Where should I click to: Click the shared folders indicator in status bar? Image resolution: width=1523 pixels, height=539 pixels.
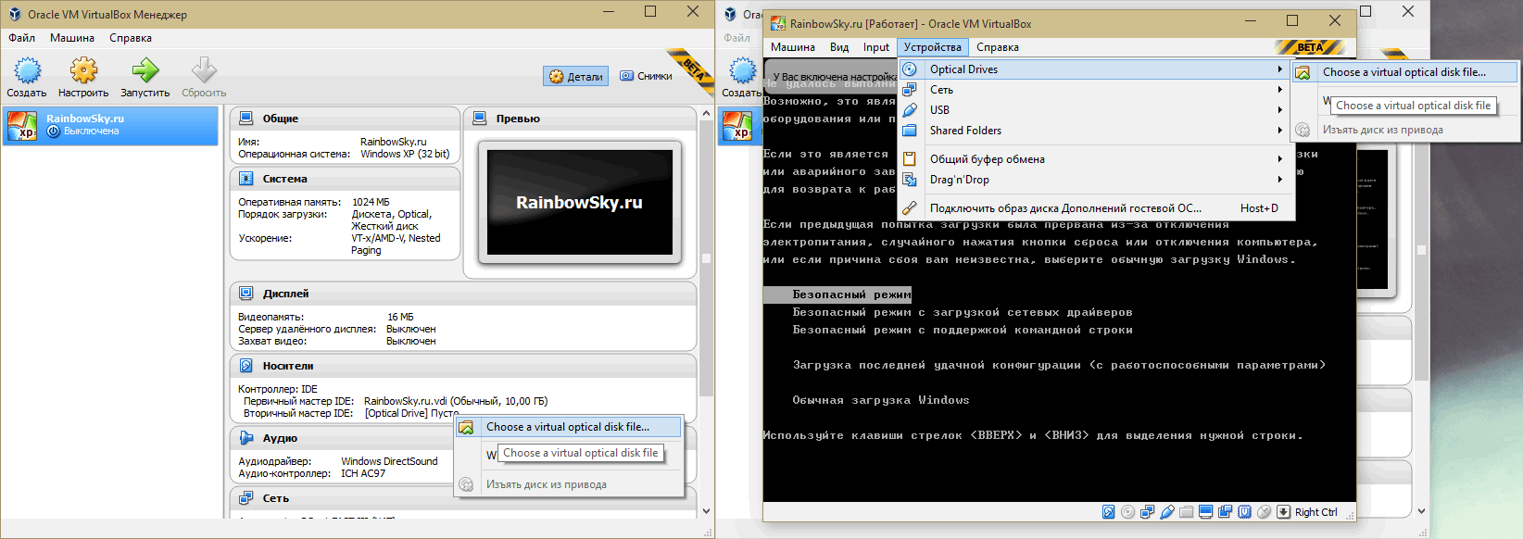click(x=1187, y=512)
